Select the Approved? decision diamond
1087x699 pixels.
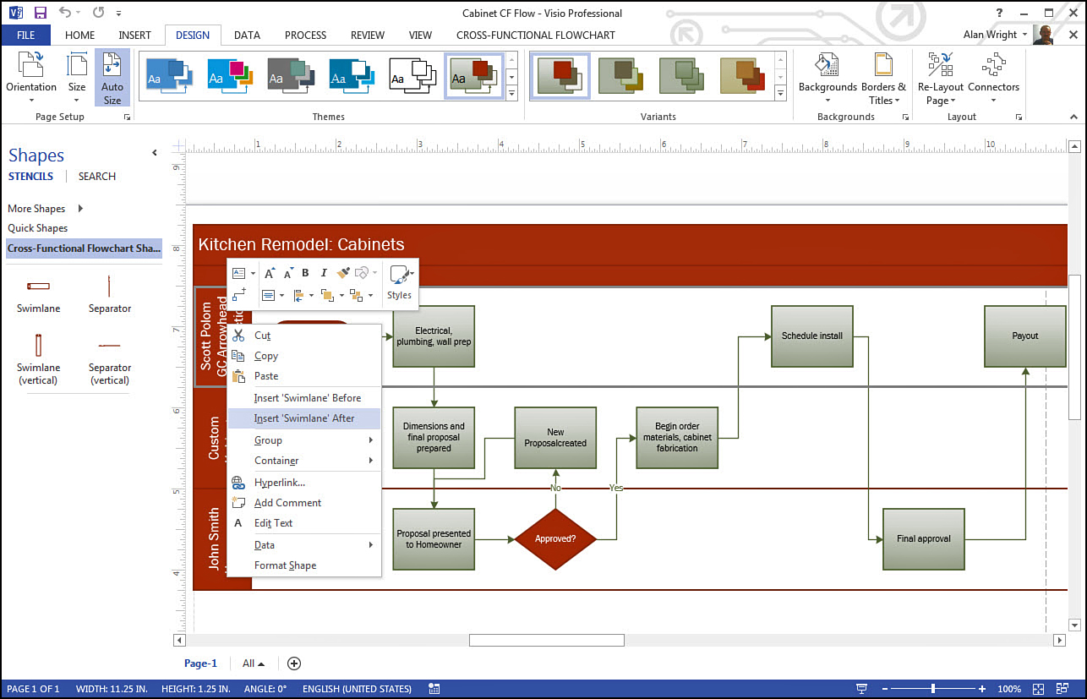(555, 538)
